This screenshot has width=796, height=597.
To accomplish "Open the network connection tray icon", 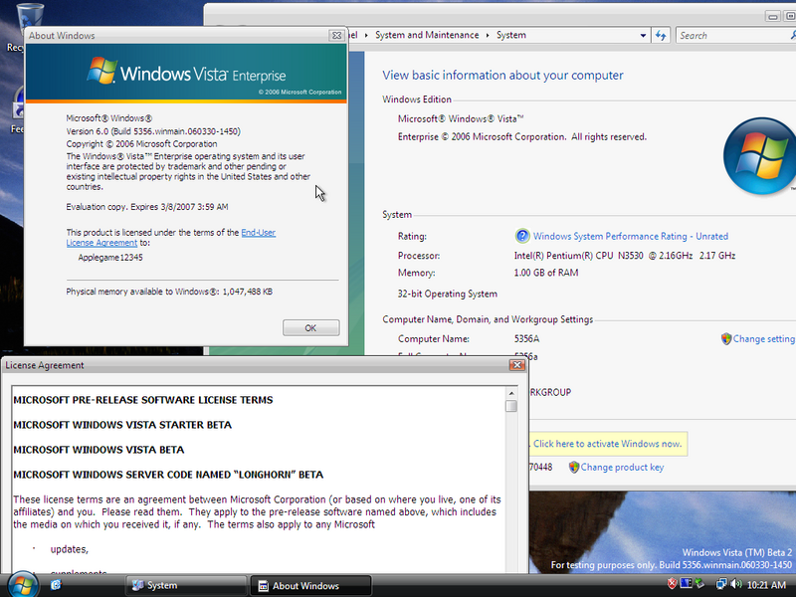I will pos(720,584).
